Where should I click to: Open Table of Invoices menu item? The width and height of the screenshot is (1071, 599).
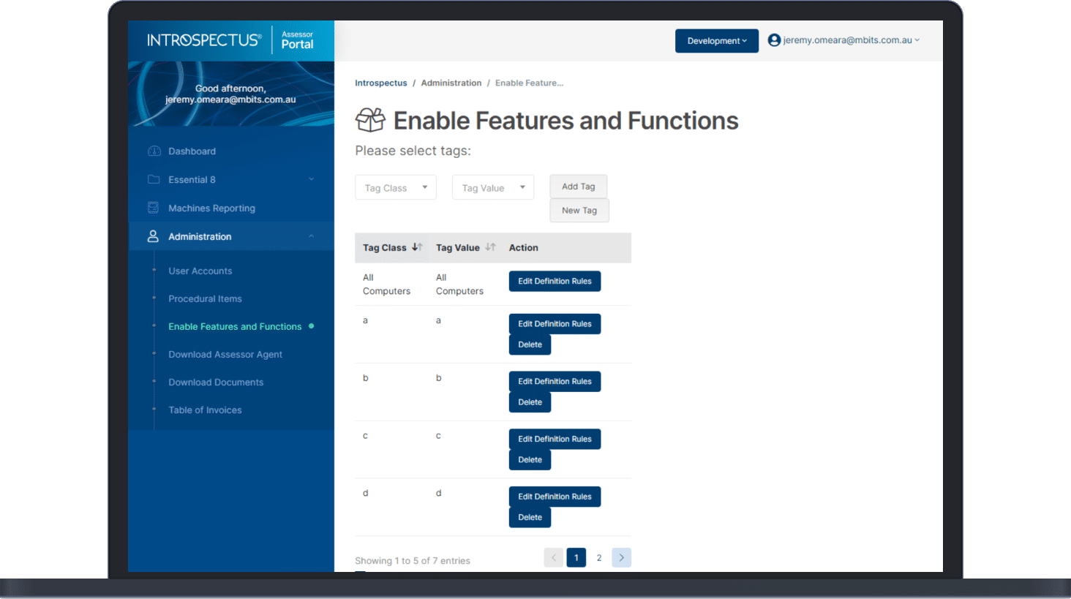click(x=205, y=410)
